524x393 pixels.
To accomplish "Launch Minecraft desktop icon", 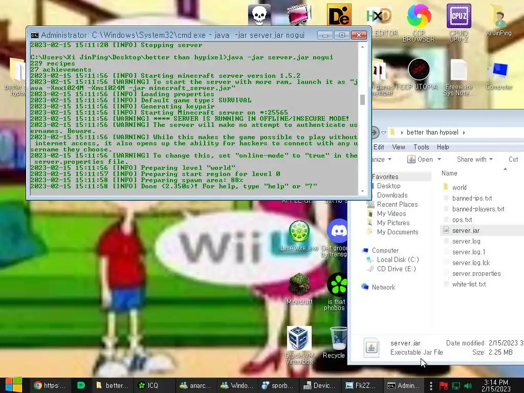I will coord(299,289).
